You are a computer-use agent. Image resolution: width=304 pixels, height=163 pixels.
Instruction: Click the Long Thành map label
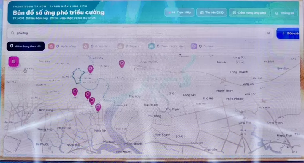239,72
